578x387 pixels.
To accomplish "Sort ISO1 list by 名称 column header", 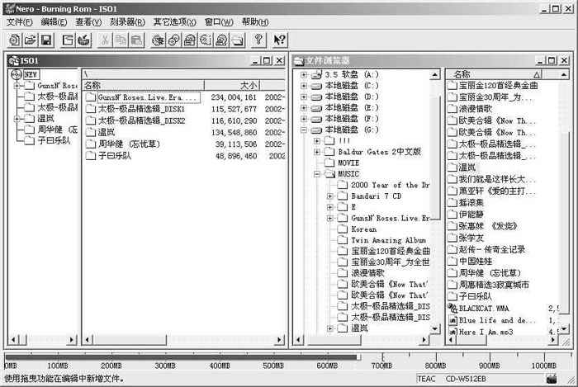I will 143,86.
